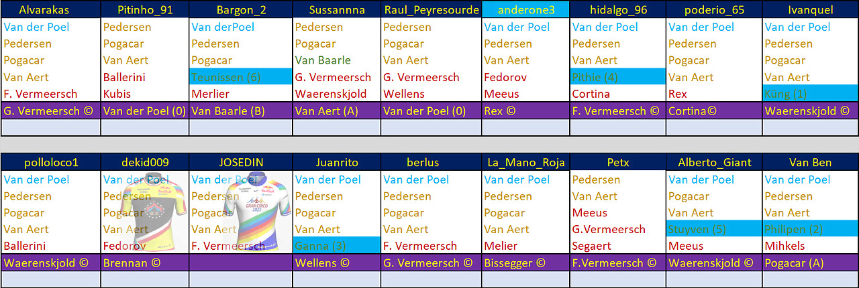Select the Stuyven (5) cell under Alberto_Giant
This screenshot has width=859, height=288.
click(714, 229)
